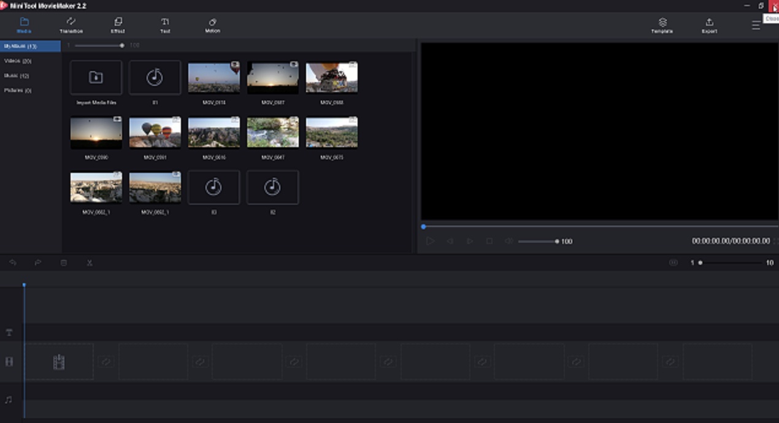This screenshot has height=423, width=779.
Task: Open the hamburger main menu
Action: tap(756, 26)
